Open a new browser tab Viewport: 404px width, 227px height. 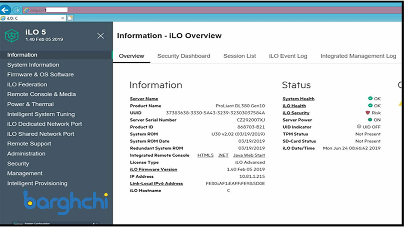(70, 18)
